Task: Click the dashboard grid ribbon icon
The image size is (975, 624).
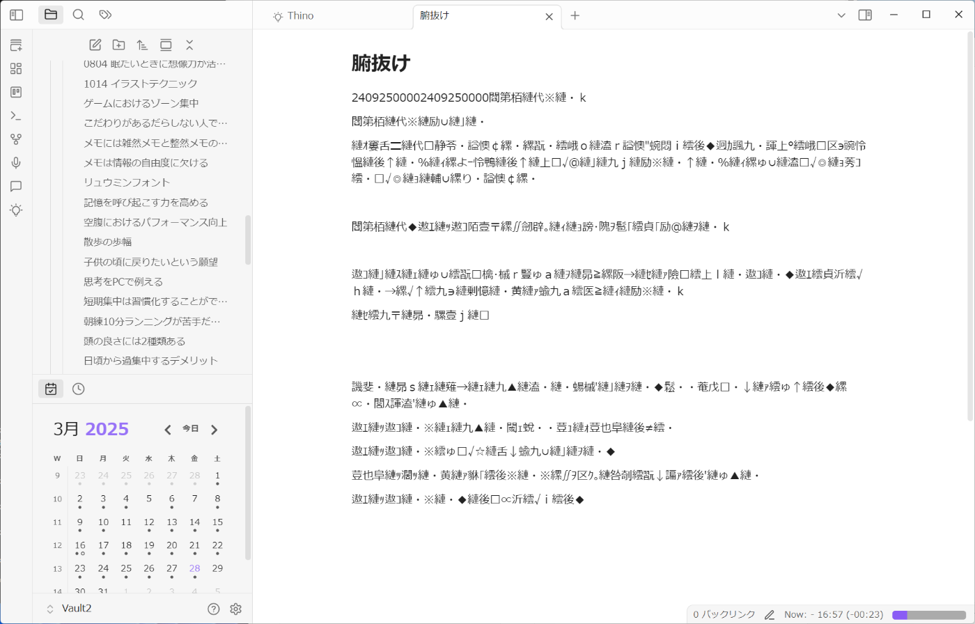Action: [16, 69]
